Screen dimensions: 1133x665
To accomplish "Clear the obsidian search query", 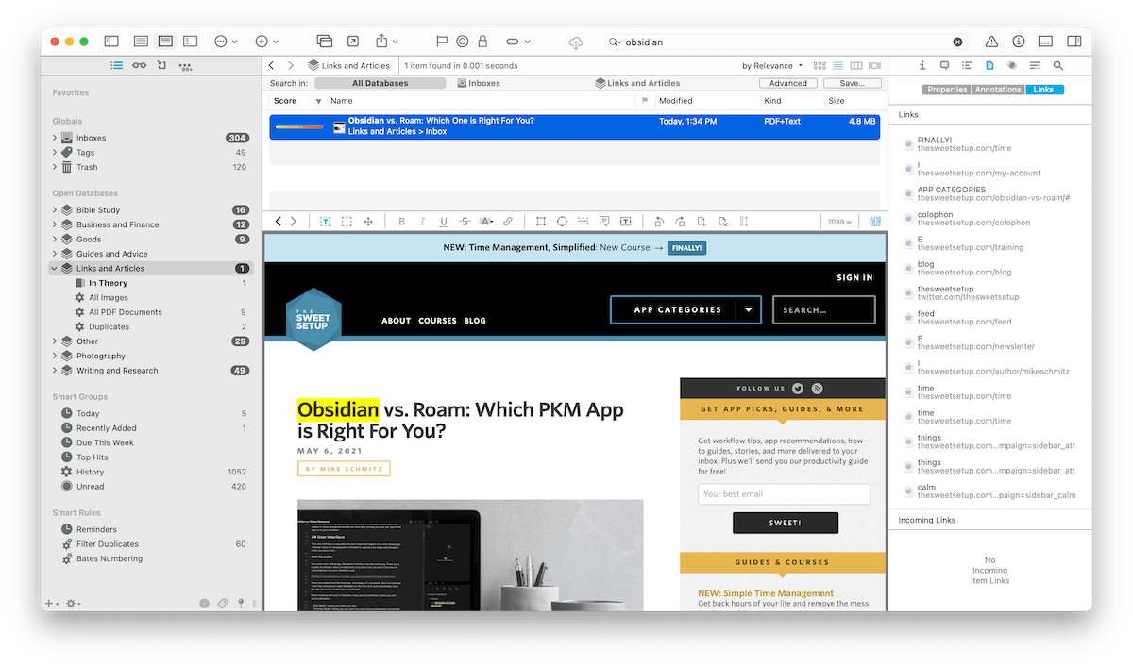I will click(x=957, y=42).
